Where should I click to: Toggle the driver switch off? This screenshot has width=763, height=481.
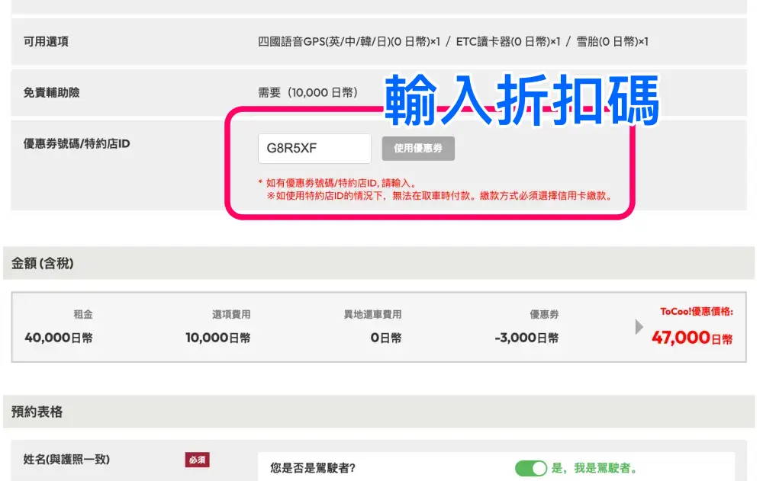click(530, 468)
